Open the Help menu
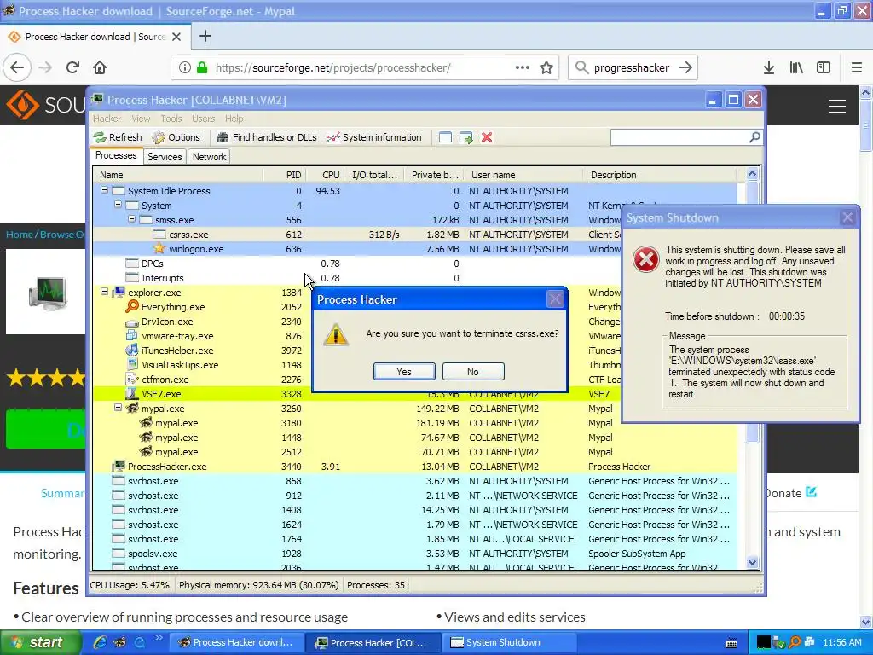 pos(234,119)
